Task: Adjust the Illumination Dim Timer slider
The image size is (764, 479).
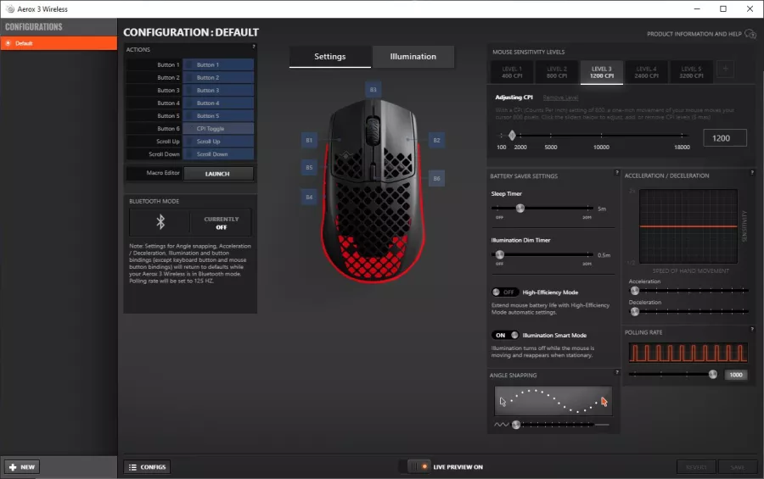Action: [499, 254]
